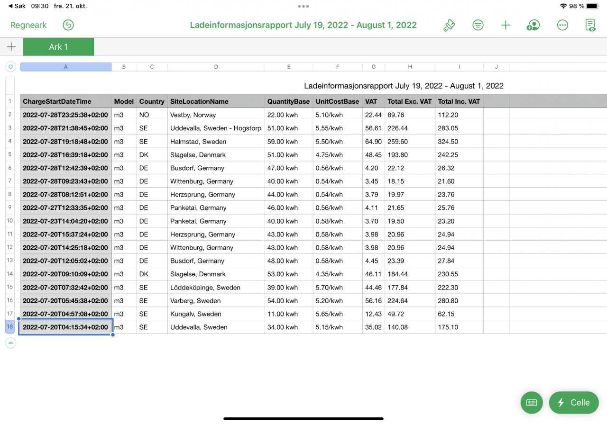Open the sort and filter organize menu
This screenshot has width=607, height=424.
[478, 25]
